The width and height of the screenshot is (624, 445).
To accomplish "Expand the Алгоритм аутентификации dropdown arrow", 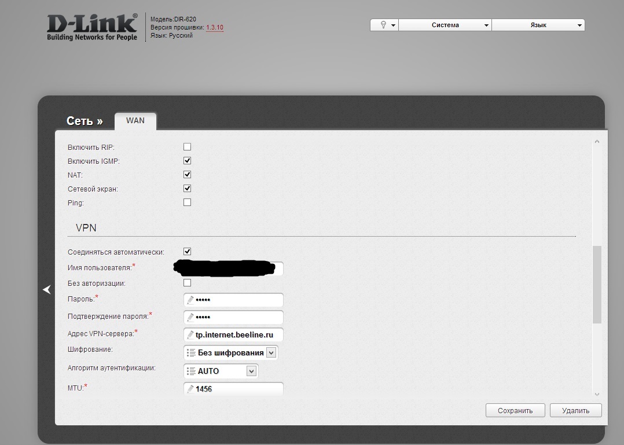I will click(251, 371).
